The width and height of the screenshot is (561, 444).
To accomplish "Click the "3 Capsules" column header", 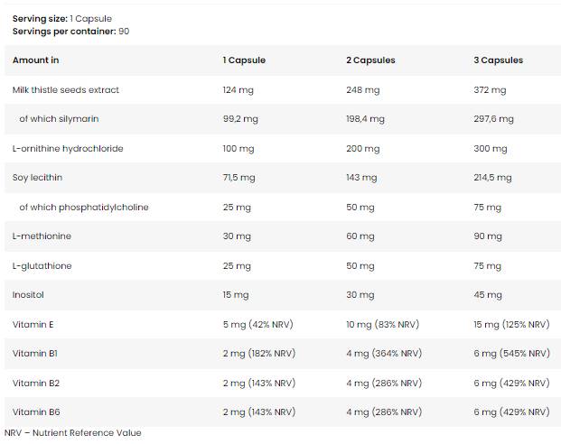I will click(498, 60).
